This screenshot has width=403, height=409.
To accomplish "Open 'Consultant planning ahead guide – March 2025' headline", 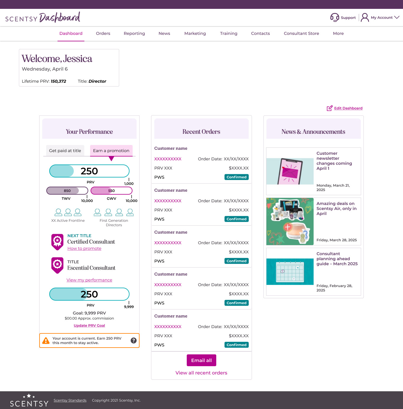I will pos(337,259).
